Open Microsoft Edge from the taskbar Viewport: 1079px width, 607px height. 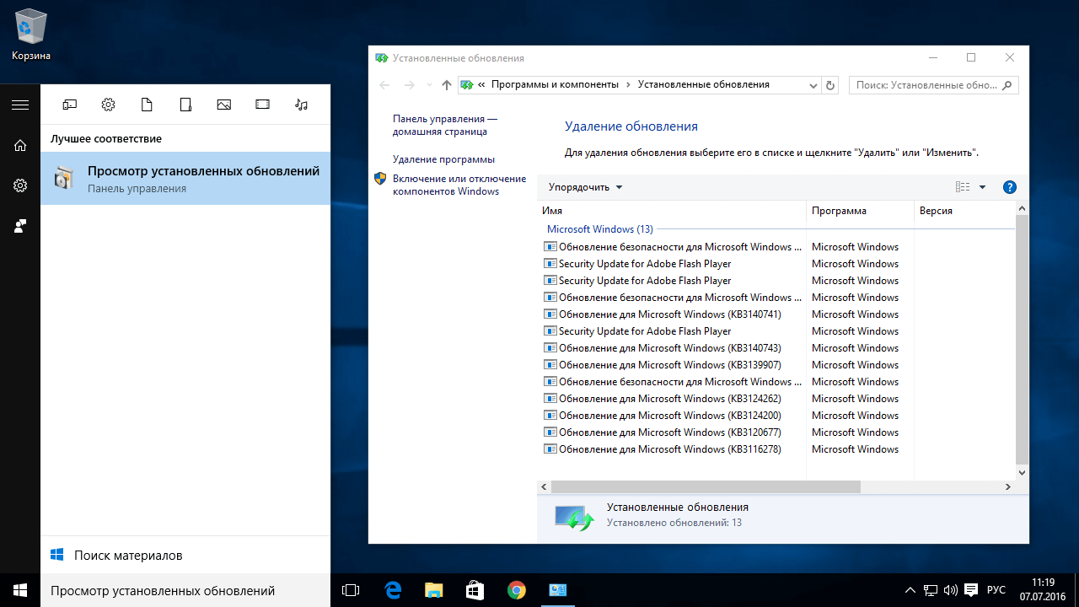[x=392, y=590]
